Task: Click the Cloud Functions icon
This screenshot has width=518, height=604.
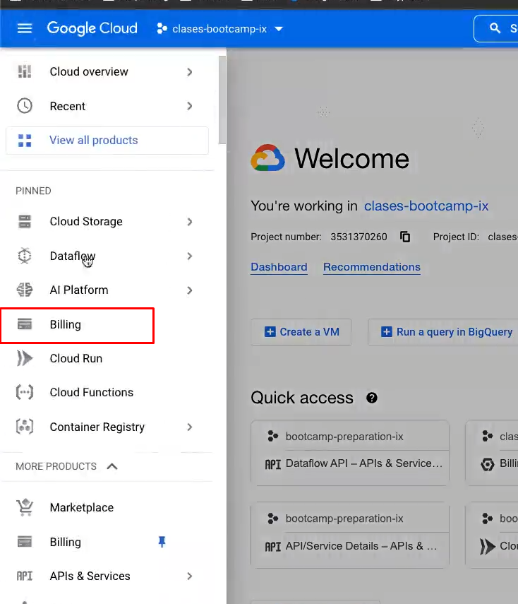Action: [x=25, y=392]
